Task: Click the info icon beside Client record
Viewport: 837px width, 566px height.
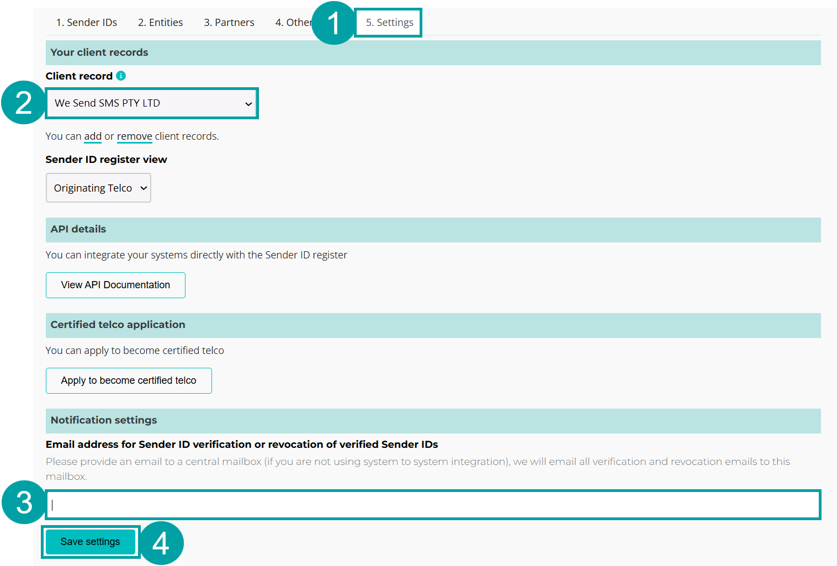Action: [x=121, y=76]
